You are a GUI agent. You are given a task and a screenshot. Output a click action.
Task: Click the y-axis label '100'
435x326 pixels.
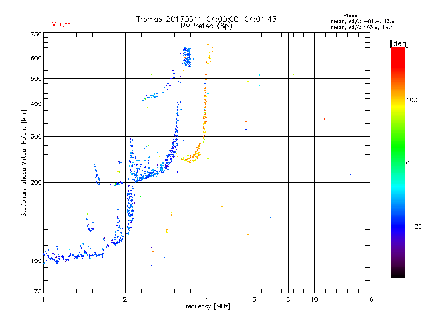36,261
